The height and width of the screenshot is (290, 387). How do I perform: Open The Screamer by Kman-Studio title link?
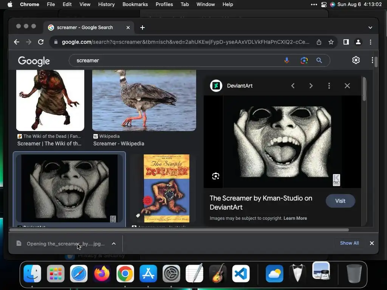click(261, 203)
